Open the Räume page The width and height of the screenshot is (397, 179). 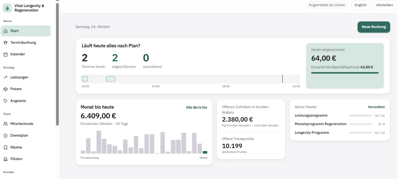pos(26,147)
